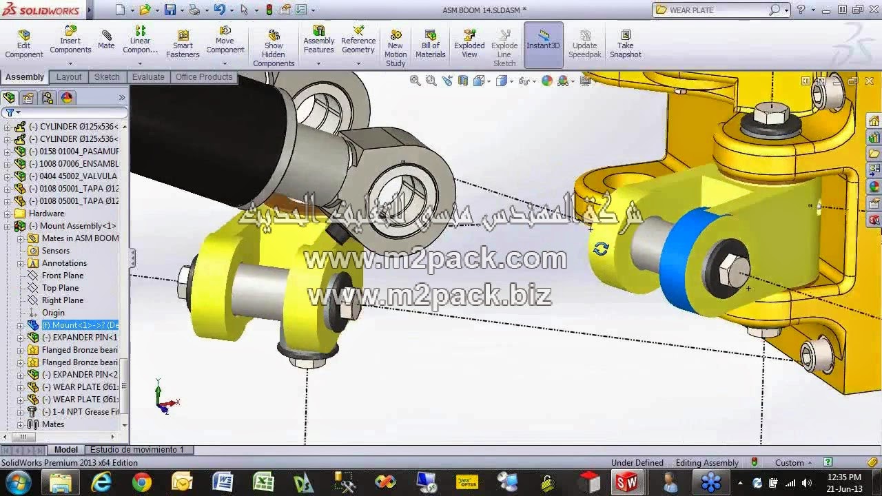Viewport: 882px width, 496px height.
Task: Open the Custom units dropdown in status bar
Action: pos(794,463)
